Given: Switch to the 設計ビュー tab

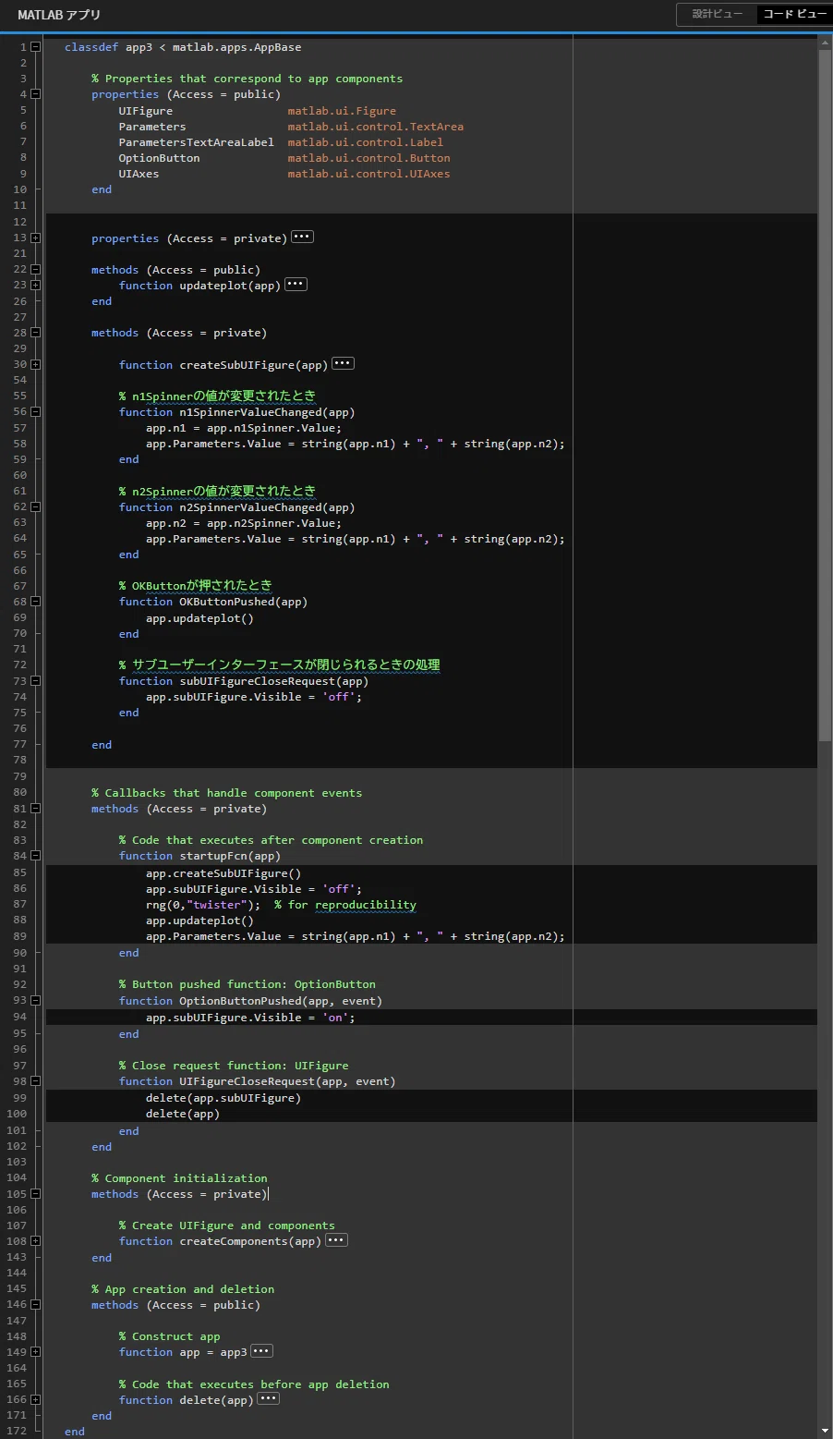Looking at the screenshot, I should 717,14.
